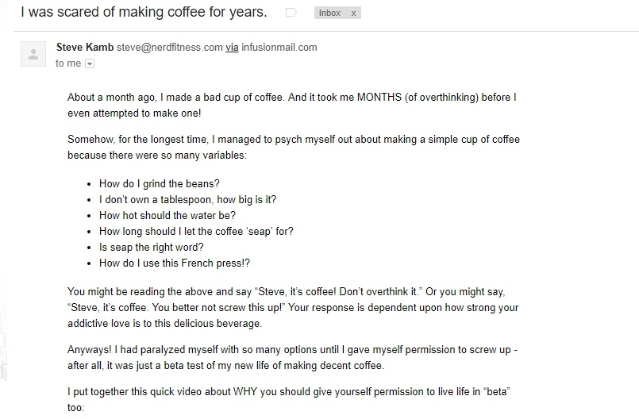This screenshot has width=639, height=419.
Task: Click the bullet 'How do I grind the beans?'
Action: coord(160,184)
